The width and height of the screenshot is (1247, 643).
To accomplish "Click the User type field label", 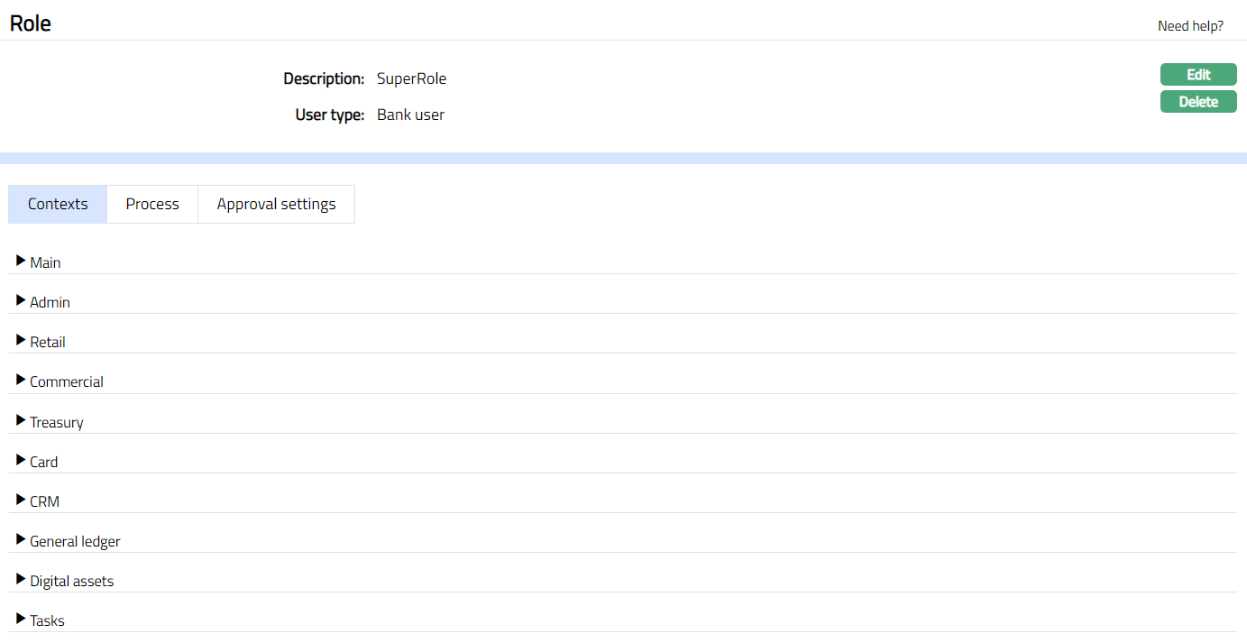I will [329, 115].
